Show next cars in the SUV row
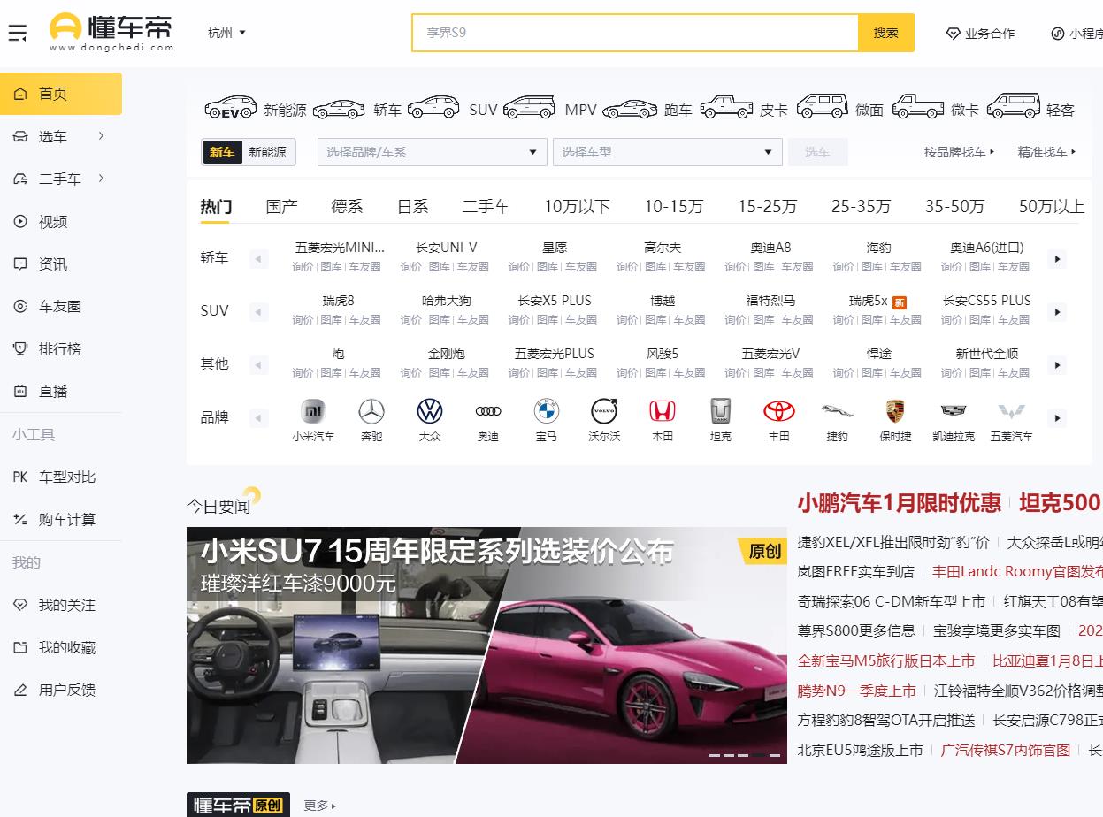1103x817 pixels. click(x=1057, y=312)
